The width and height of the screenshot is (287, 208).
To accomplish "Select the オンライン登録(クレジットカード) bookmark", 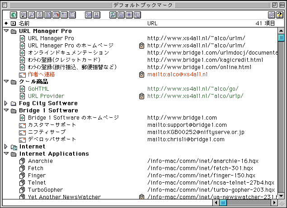I will coord(64,60).
